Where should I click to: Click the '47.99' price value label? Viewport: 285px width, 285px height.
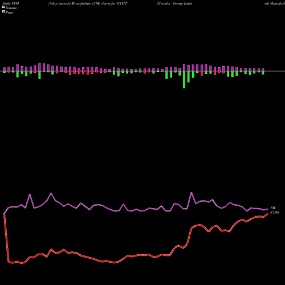click(x=275, y=213)
